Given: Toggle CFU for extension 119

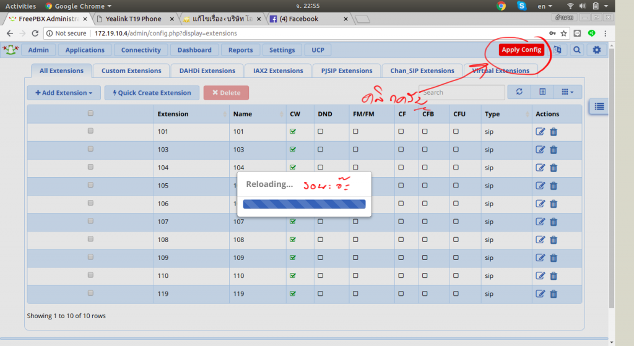Looking at the screenshot, I should click(456, 293).
